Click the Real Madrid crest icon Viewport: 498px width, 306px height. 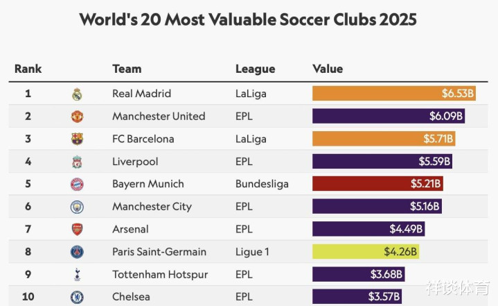tap(77, 94)
